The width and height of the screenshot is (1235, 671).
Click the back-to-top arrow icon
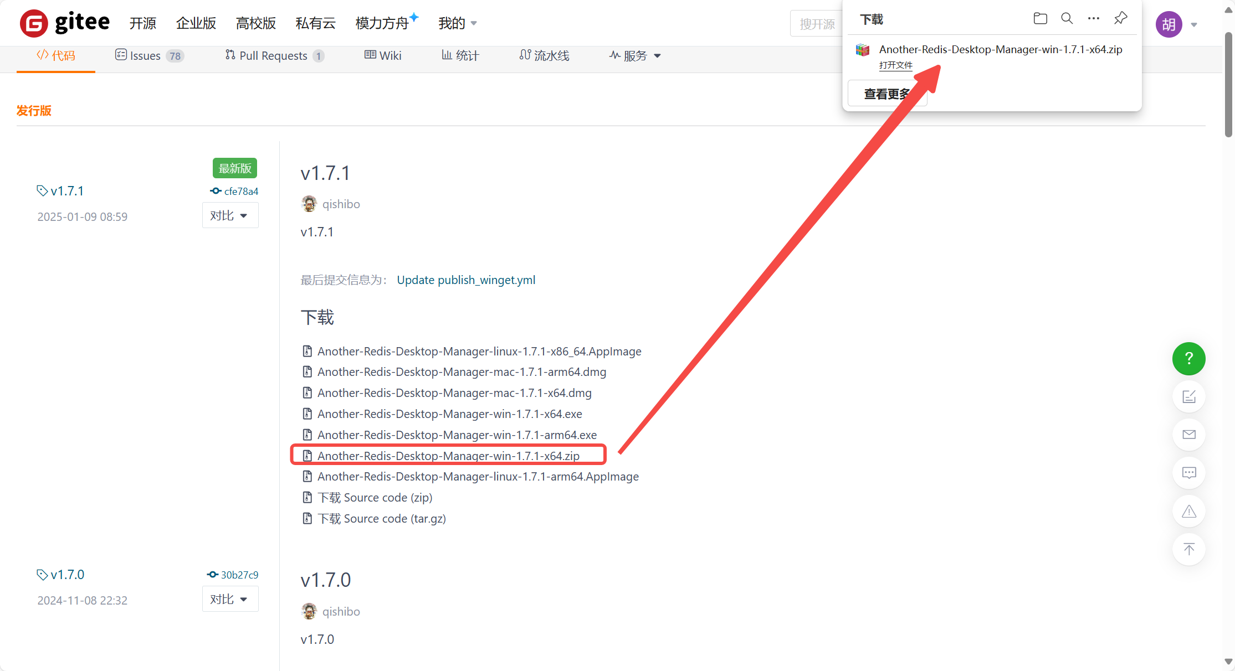pos(1189,549)
